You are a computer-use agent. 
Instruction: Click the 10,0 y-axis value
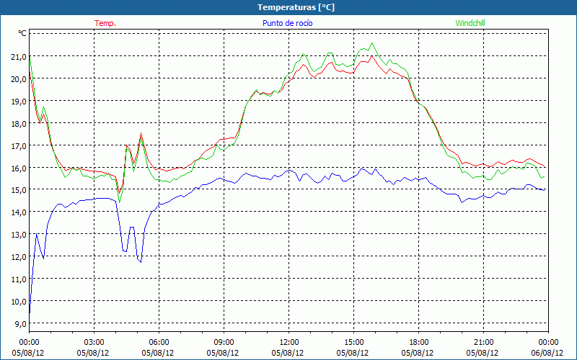click(x=19, y=302)
